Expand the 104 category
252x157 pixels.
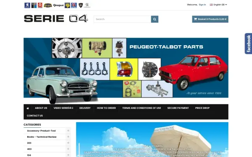click(68, 155)
